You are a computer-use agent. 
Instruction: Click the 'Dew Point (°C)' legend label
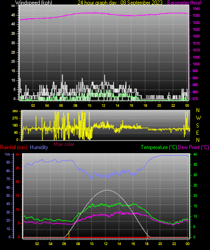coord(193,147)
